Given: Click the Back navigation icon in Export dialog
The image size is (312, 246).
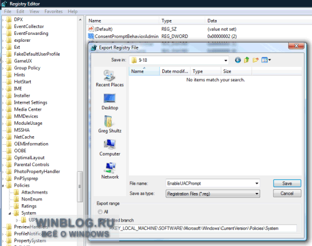Looking at the screenshot, I should pos(238,60).
